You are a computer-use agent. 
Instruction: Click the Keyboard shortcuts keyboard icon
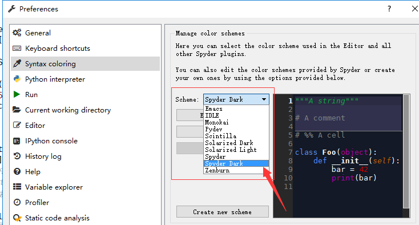17,49
